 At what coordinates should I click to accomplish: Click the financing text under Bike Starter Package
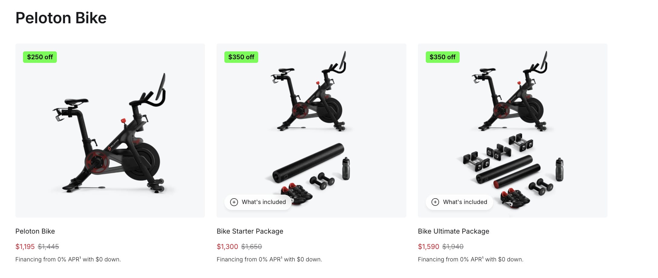coord(269,259)
